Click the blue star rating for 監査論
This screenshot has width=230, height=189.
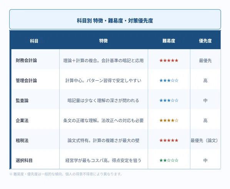[x=169, y=101]
